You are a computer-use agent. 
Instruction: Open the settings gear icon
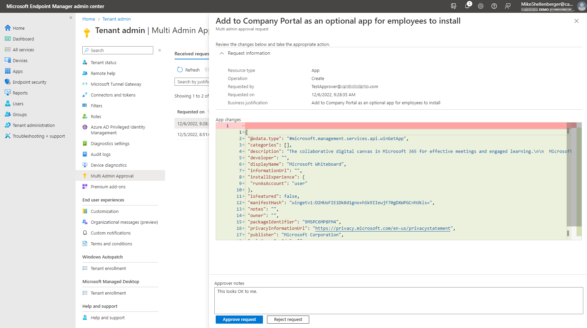tap(481, 6)
